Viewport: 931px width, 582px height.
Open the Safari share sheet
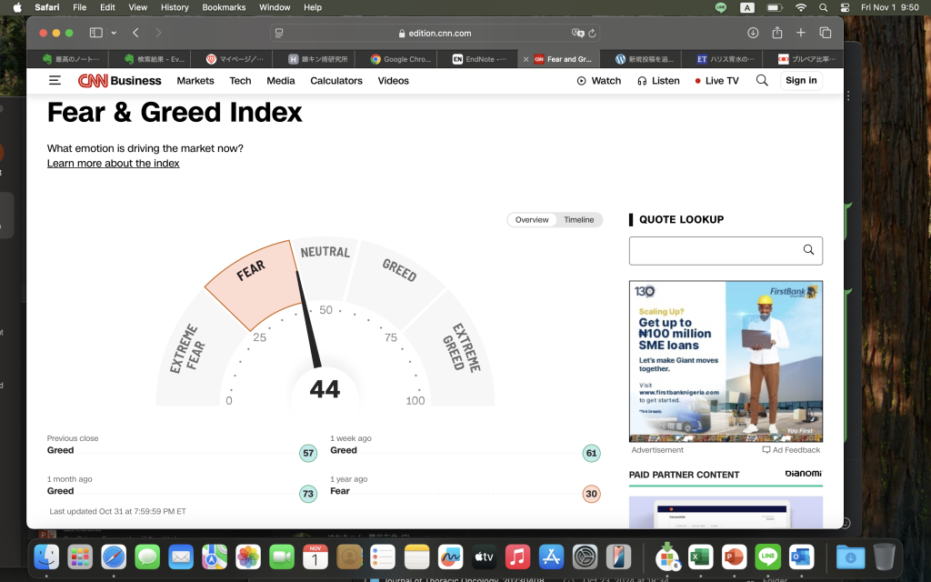pyautogui.click(x=777, y=33)
